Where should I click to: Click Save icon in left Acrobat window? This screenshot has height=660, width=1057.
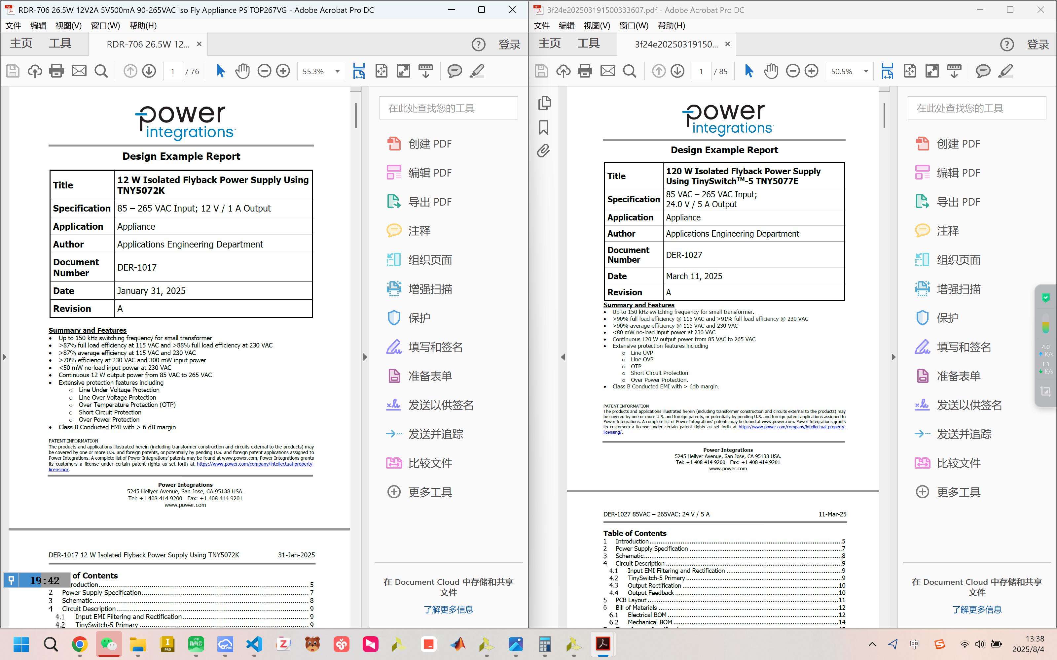click(13, 71)
